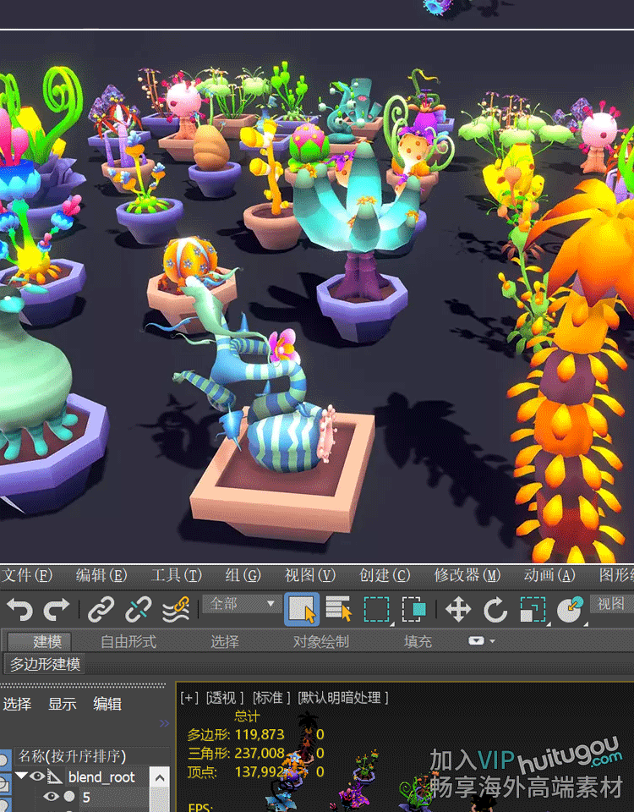This screenshot has width=634, height=812.
Task: Click the 多边形建模 panel button
Action: pyautogui.click(x=46, y=665)
